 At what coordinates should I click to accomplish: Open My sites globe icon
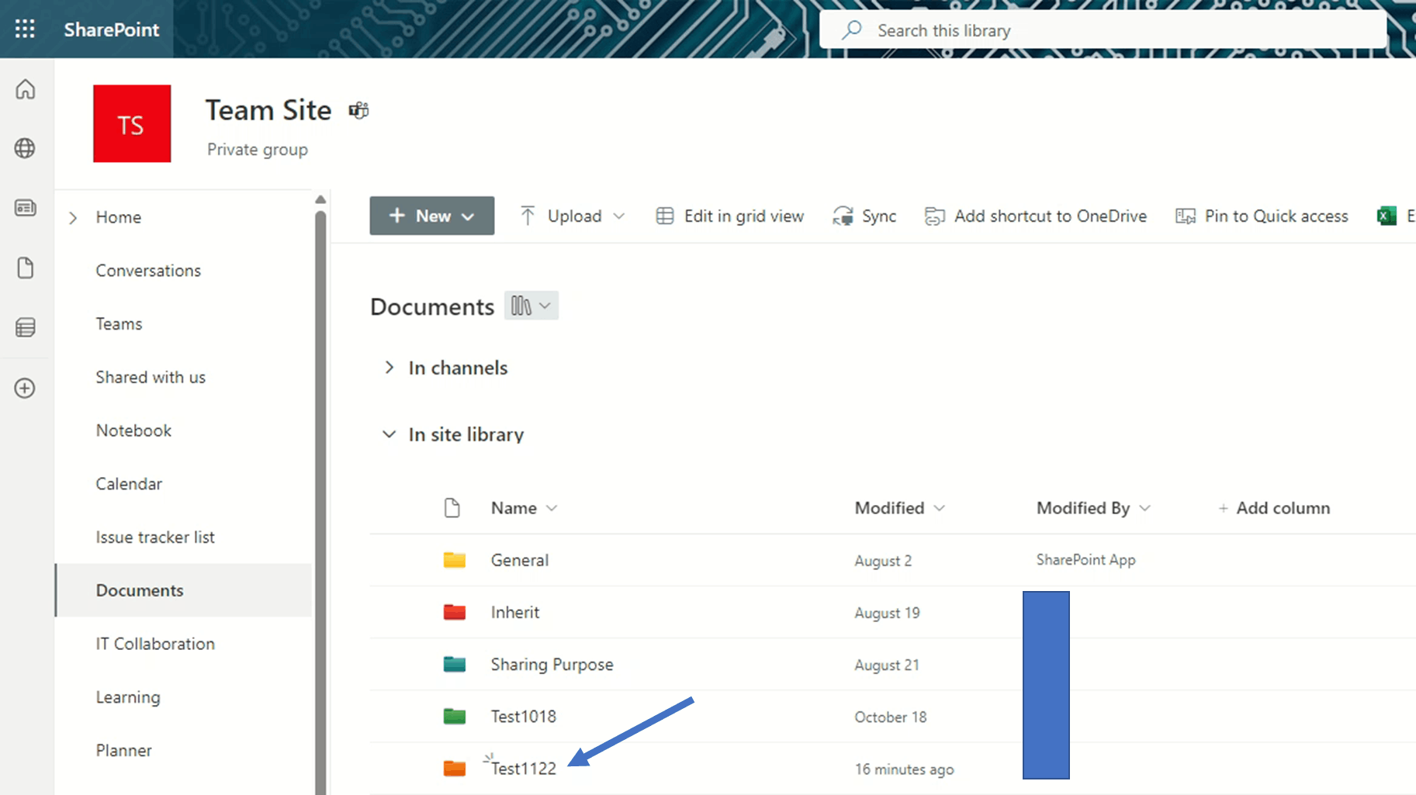pyautogui.click(x=25, y=148)
